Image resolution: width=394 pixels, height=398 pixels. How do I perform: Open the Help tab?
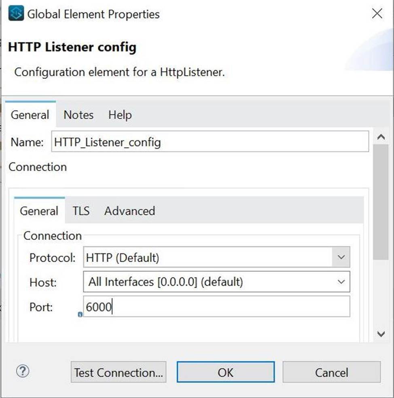coord(120,115)
